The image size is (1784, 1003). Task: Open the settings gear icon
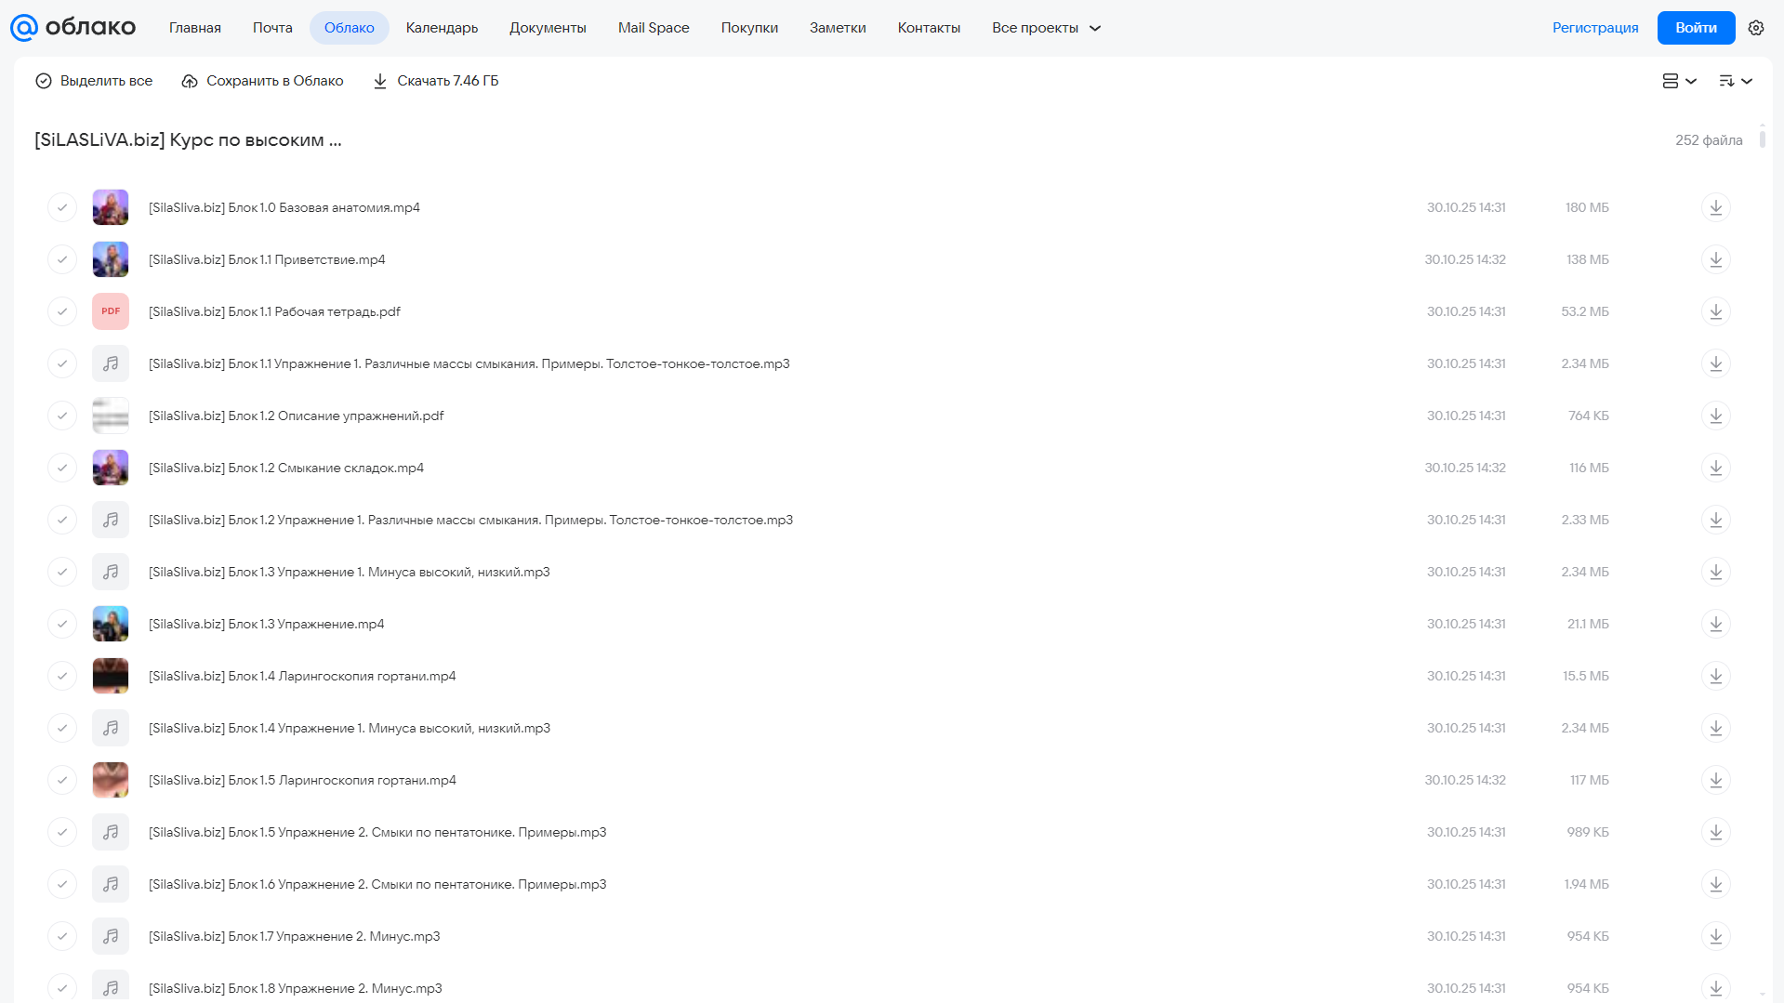(x=1755, y=28)
